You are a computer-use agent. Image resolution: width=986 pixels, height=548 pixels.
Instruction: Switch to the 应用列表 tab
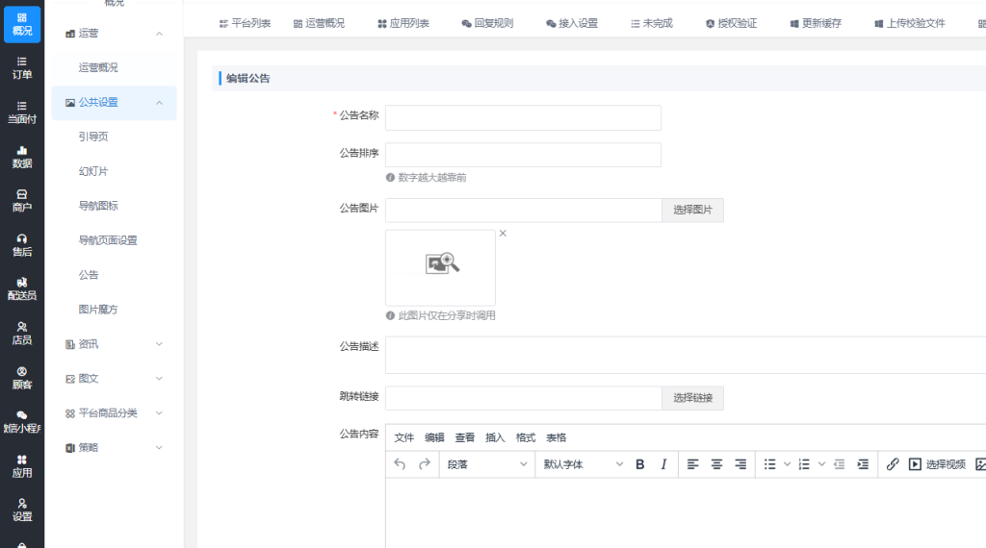[x=402, y=23]
